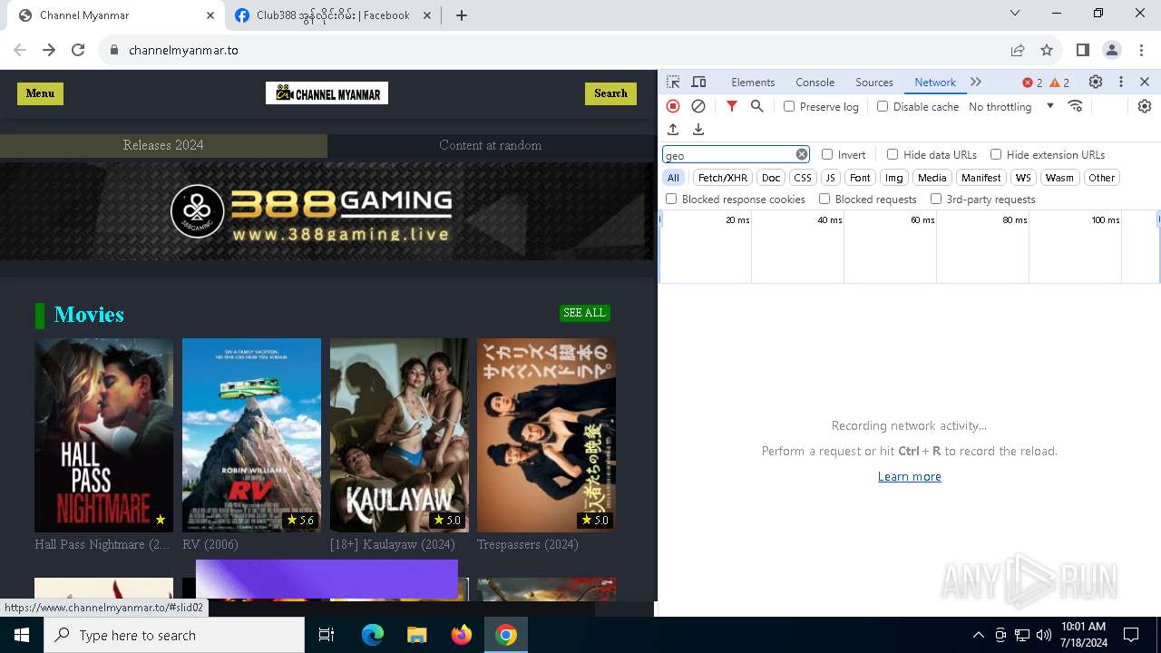Screen dimensions: 1161x653
Task: Open the yellow Menu button
Action: [x=40, y=93]
